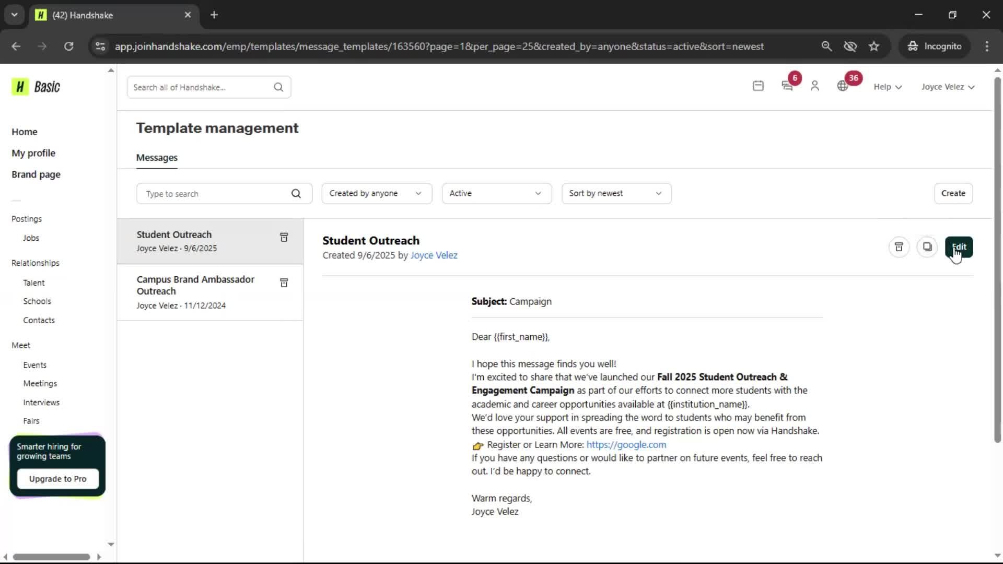1003x564 pixels.
Task: Click browser back arrow
Action: point(16,46)
